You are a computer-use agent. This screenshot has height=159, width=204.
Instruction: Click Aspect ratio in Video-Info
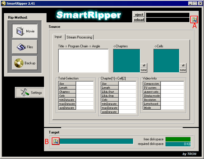[164, 92]
